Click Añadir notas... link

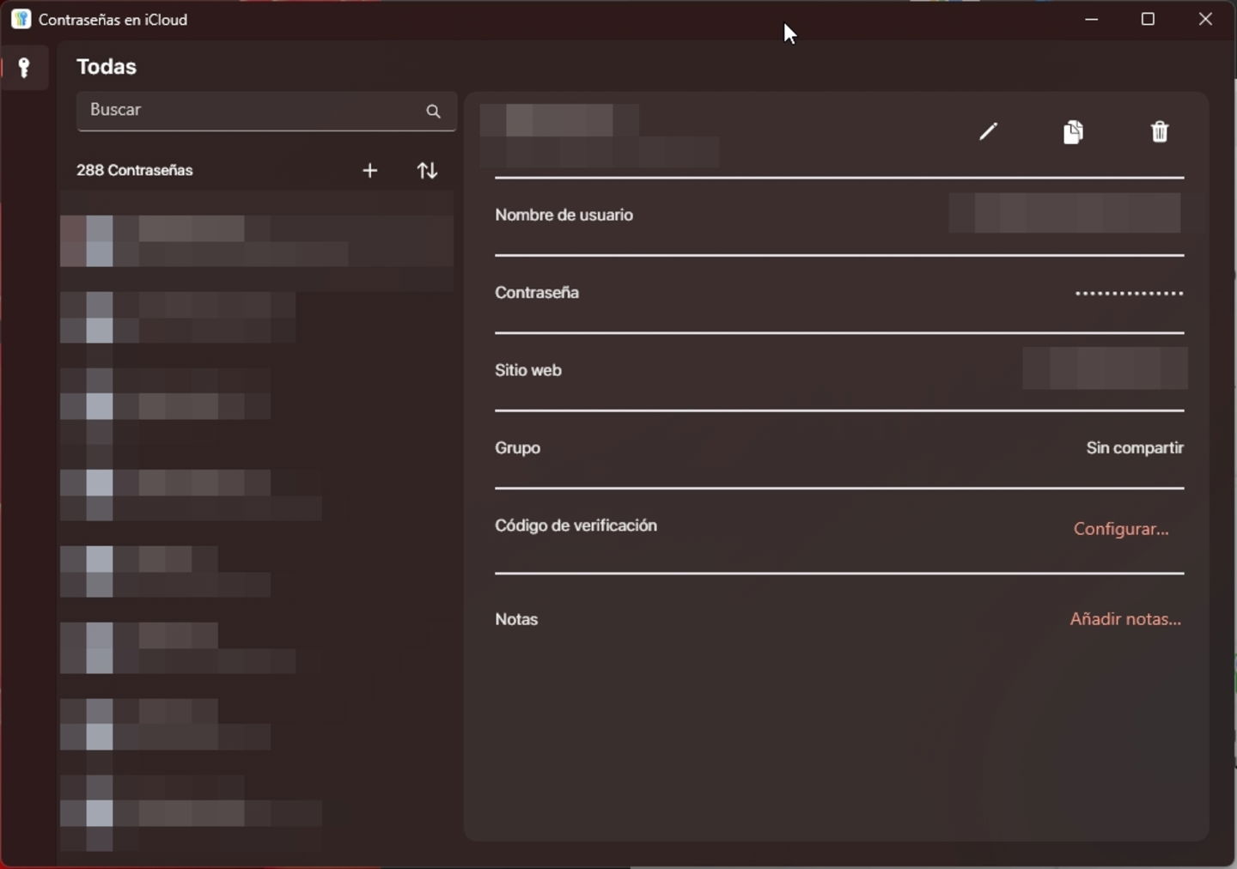point(1125,619)
